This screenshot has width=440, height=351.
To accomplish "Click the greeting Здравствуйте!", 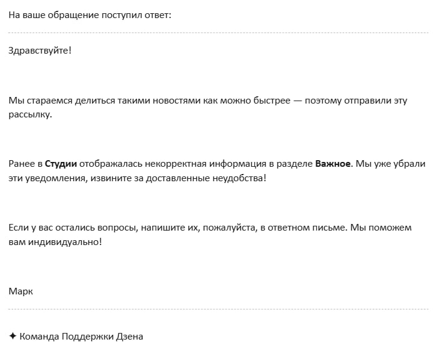I will (40, 51).
